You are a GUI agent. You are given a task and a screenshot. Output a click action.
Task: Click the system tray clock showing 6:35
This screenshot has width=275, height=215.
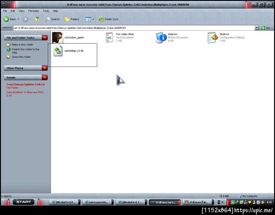[x=269, y=202]
